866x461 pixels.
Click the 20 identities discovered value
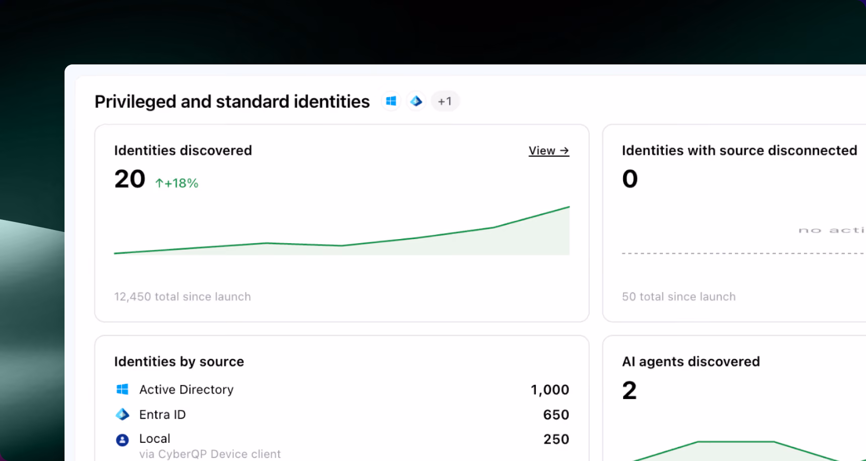tap(130, 179)
